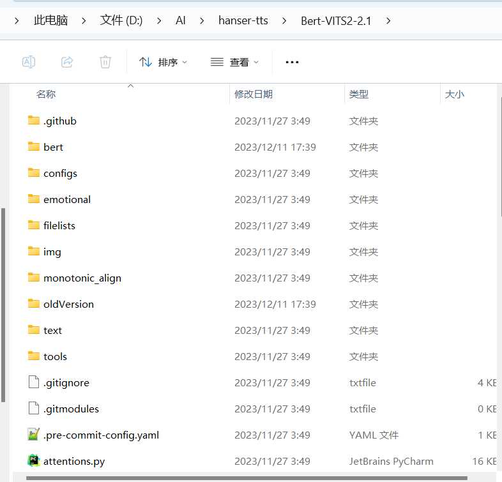The height and width of the screenshot is (482, 502).
Task: Click the img folder icon
Action: pyautogui.click(x=34, y=252)
